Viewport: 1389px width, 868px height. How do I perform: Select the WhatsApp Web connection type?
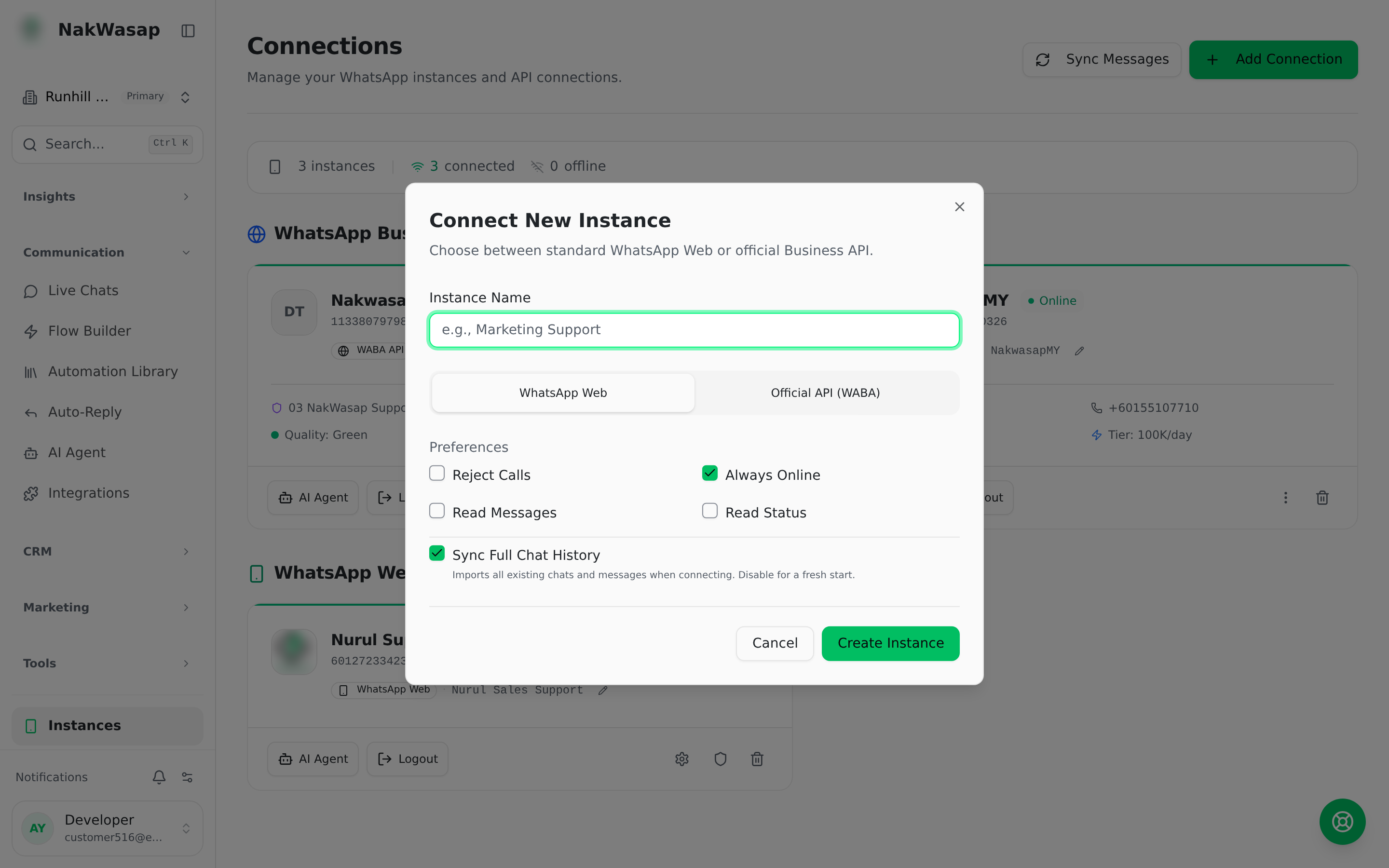coord(563,393)
